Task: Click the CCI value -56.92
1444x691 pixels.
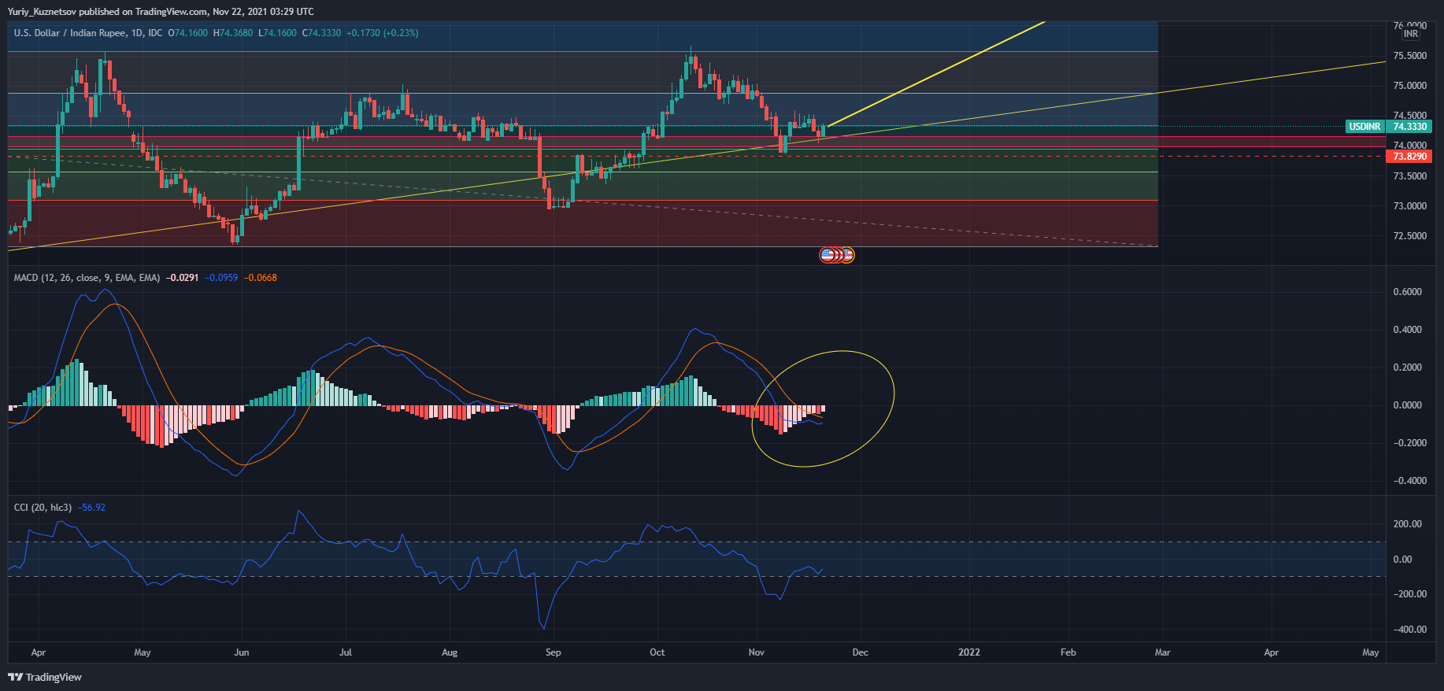Action: (91, 508)
